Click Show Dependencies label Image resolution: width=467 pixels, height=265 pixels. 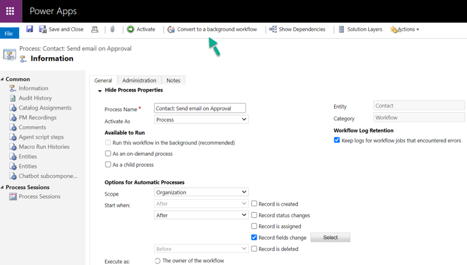coord(302,29)
